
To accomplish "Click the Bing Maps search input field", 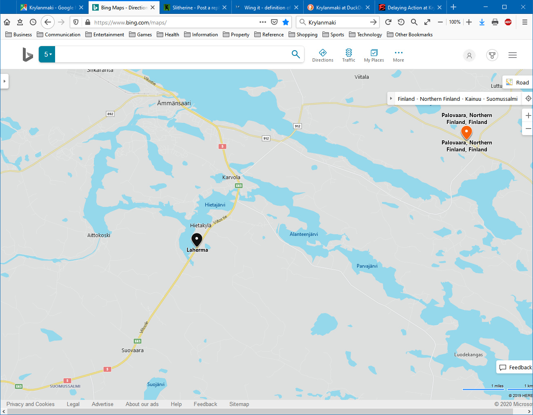I will pos(171,54).
